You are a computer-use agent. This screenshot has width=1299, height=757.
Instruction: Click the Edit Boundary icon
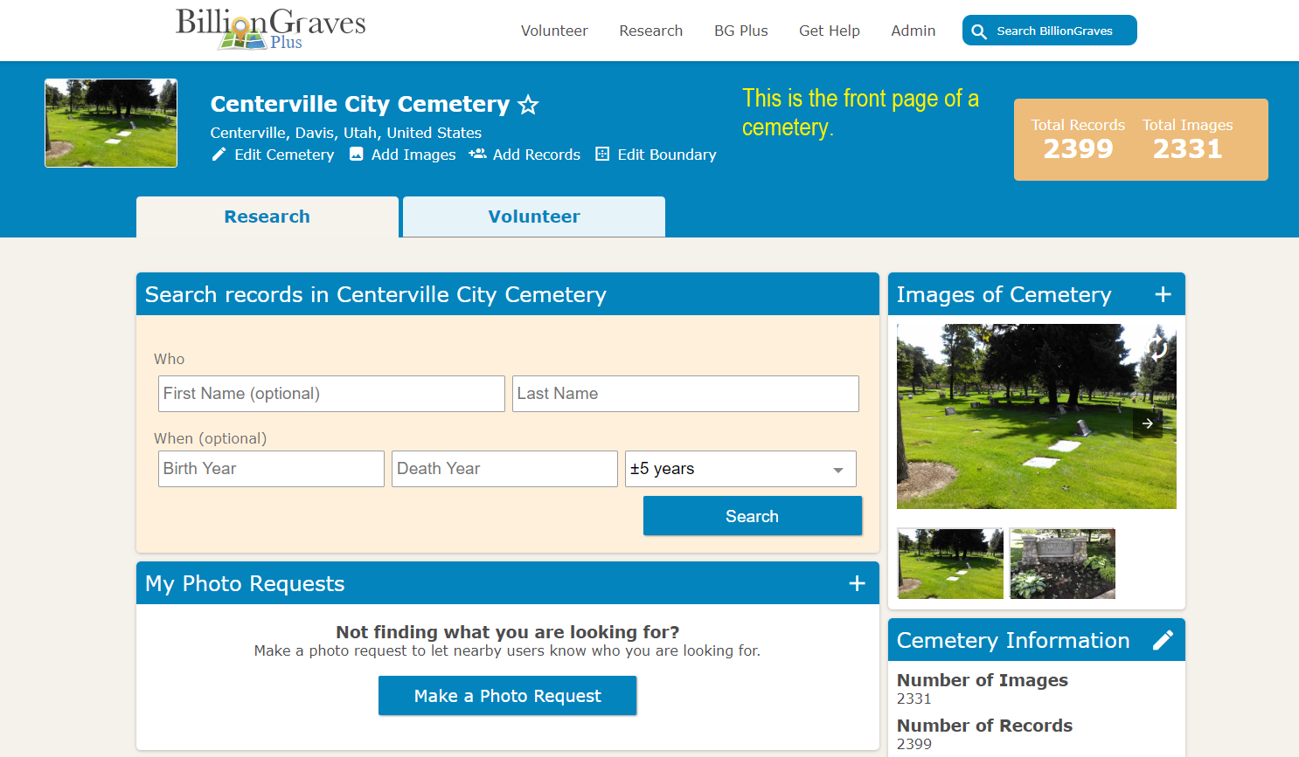[602, 155]
